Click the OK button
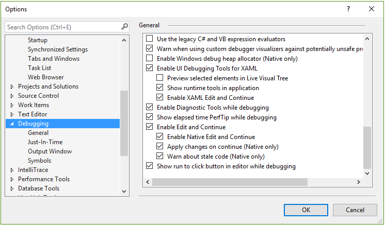 click(306, 210)
